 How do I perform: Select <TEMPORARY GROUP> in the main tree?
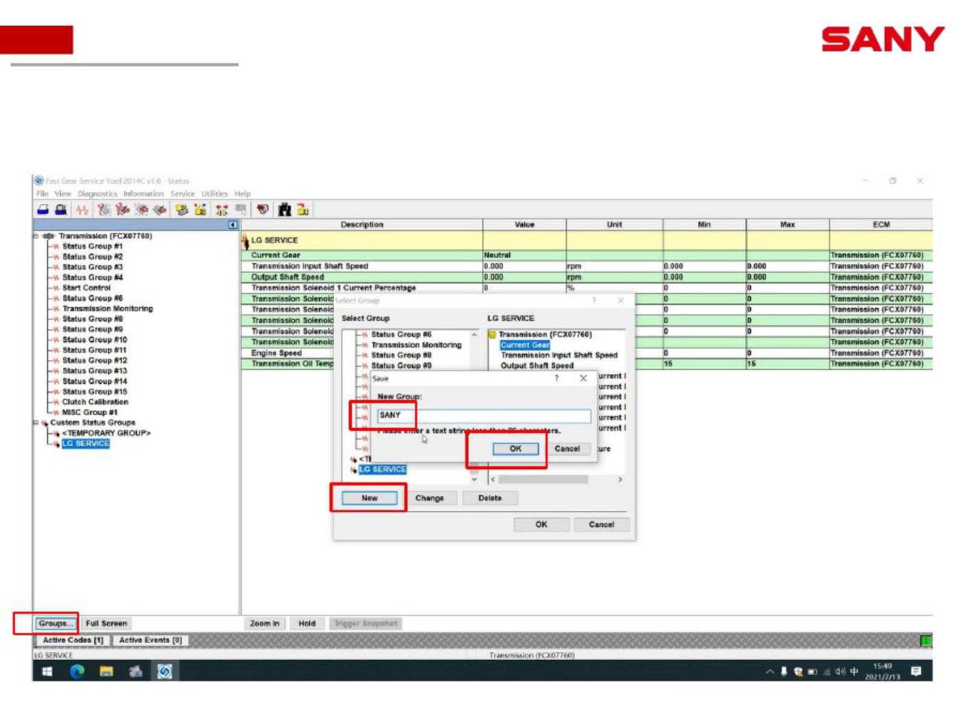tap(106, 433)
